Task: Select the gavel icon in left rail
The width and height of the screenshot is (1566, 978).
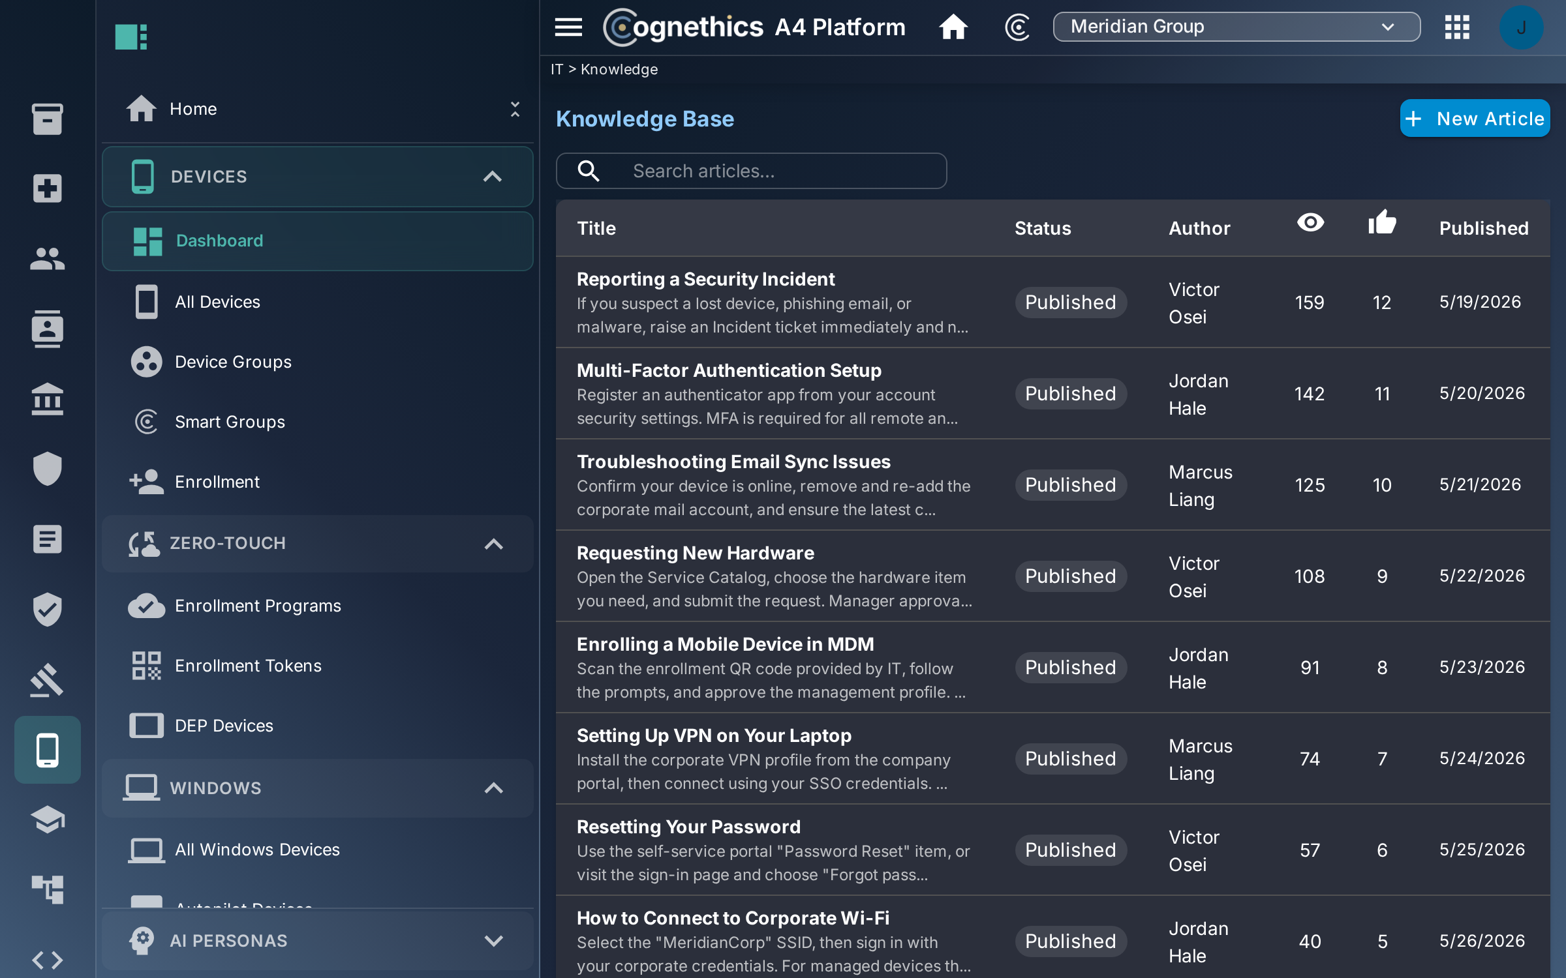Action: tap(47, 680)
